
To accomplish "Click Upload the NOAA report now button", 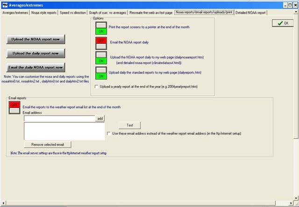I will pos(36,39).
